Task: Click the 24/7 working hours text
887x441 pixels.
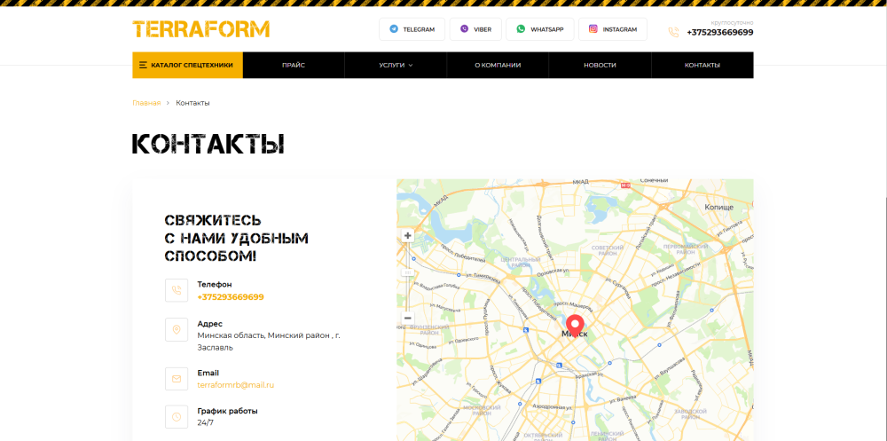Action: click(206, 423)
